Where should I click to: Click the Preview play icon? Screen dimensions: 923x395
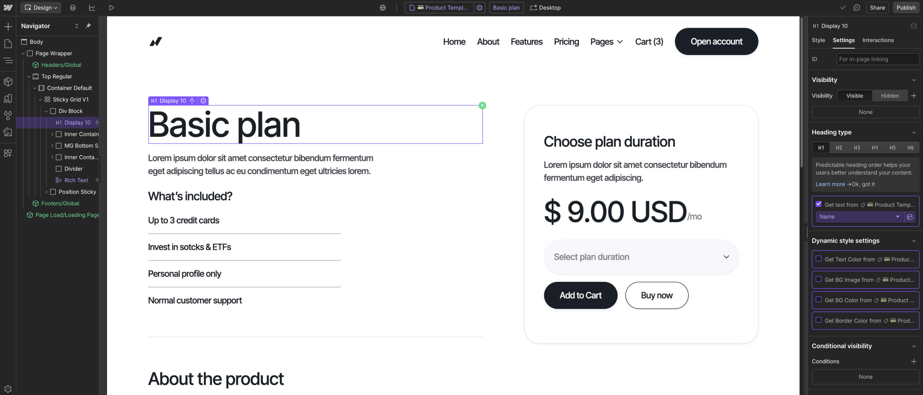(x=111, y=8)
